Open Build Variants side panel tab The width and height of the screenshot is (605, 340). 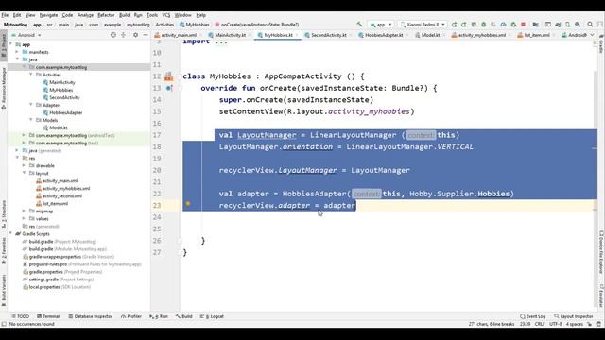[4, 291]
